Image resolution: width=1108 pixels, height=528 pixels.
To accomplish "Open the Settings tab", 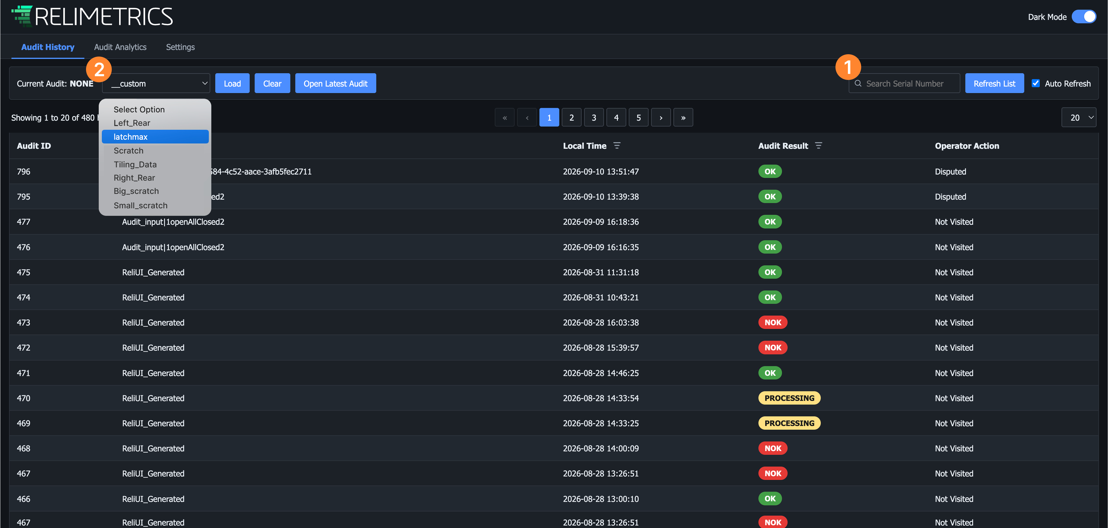I will coord(180,47).
